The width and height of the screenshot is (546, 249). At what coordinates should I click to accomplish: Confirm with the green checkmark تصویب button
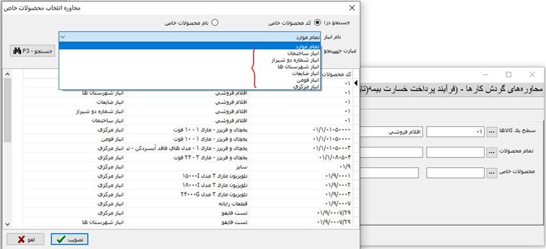pyautogui.click(x=70, y=239)
